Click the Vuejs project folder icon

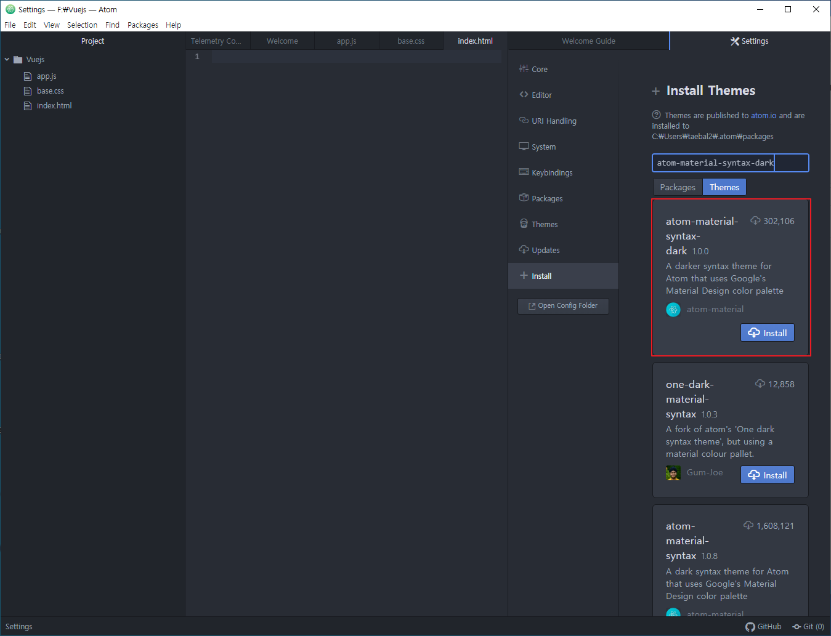18,60
